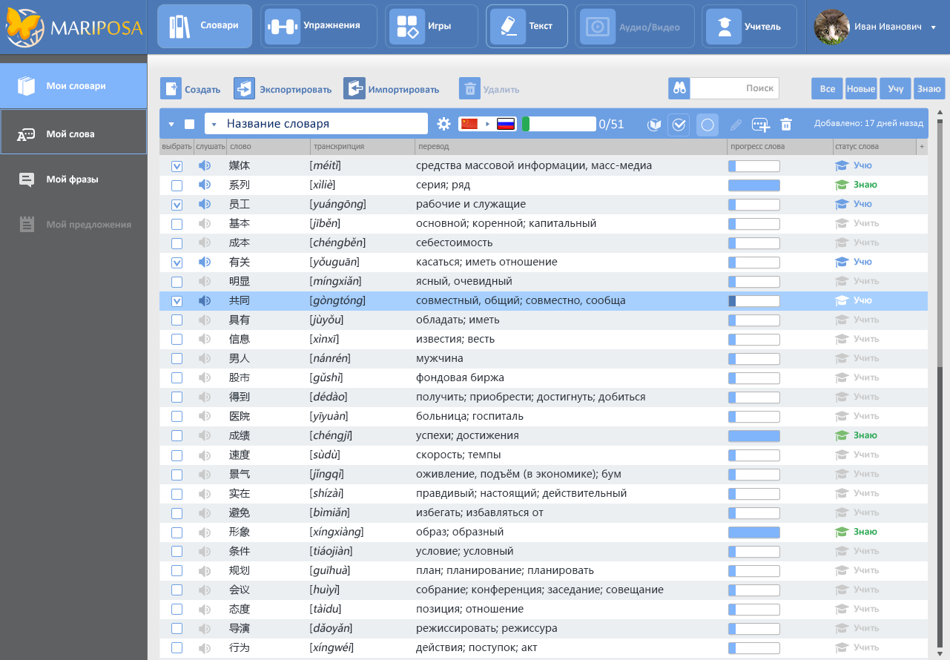950x660 pixels.
Task: Open dictionary settings gear icon
Action: [x=443, y=124]
